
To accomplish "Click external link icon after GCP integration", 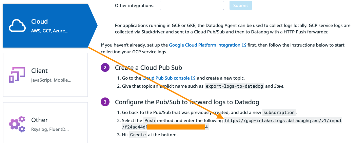I will click(244, 45).
